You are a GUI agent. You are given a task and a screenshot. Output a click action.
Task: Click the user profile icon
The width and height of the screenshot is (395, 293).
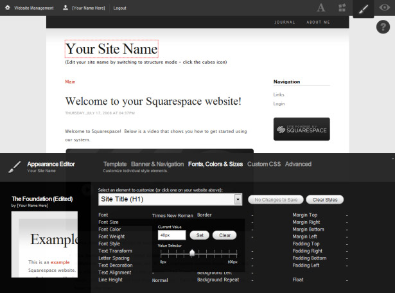[66, 8]
